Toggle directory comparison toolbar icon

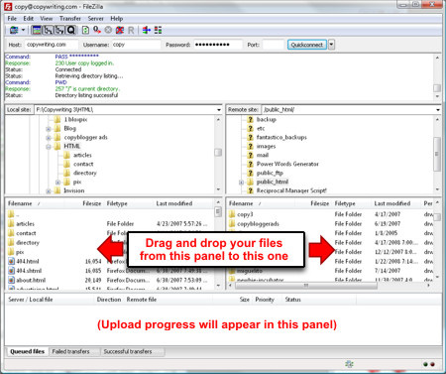(x=159, y=31)
